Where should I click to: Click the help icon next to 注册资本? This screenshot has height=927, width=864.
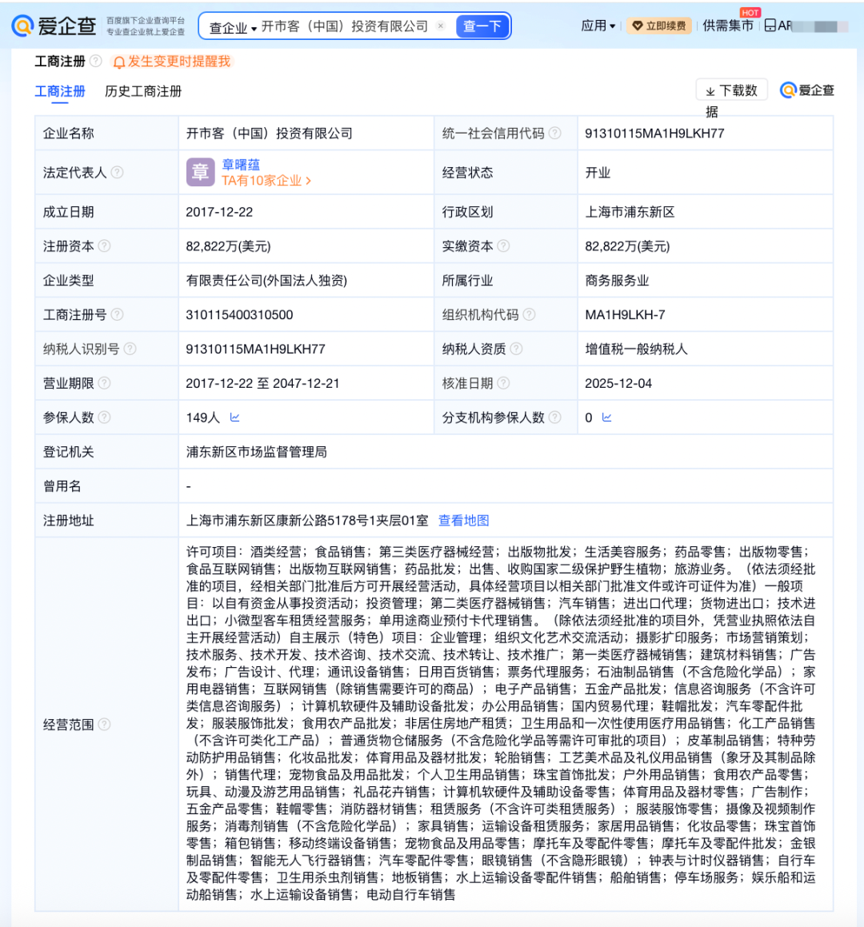104,246
